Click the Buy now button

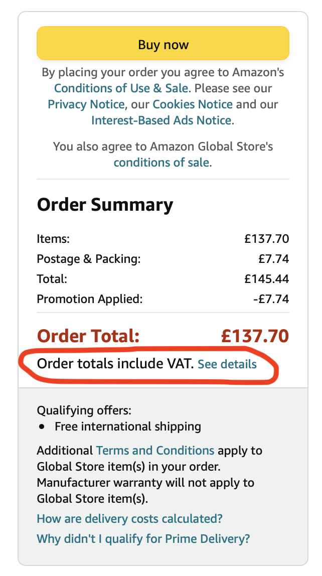click(x=163, y=43)
